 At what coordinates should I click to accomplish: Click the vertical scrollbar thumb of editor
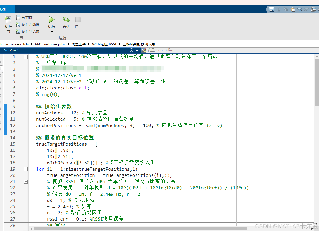pos(317,82)
